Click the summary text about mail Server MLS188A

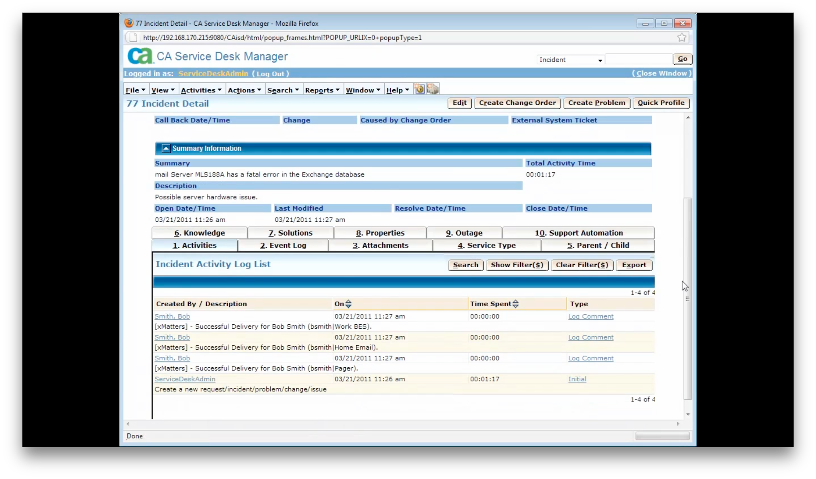pos(259,174)
